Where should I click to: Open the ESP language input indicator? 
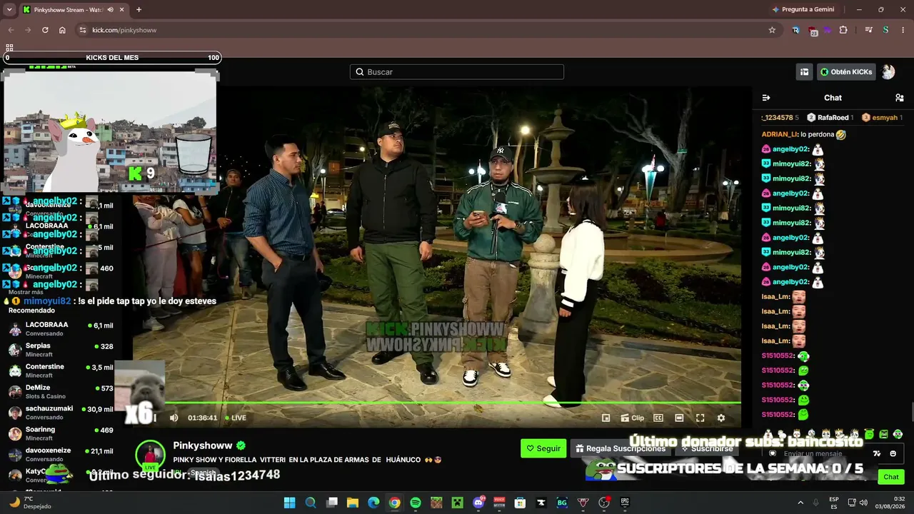coord(834,503)
